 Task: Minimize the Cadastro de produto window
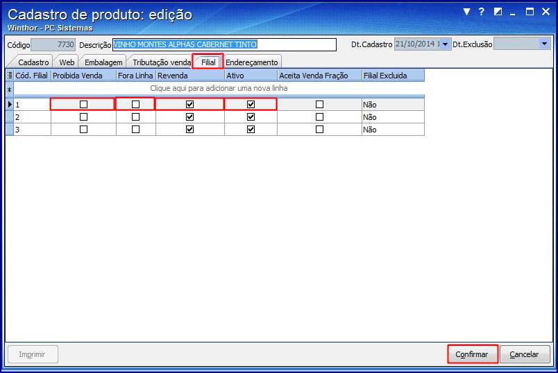click(x=512, y=15)
